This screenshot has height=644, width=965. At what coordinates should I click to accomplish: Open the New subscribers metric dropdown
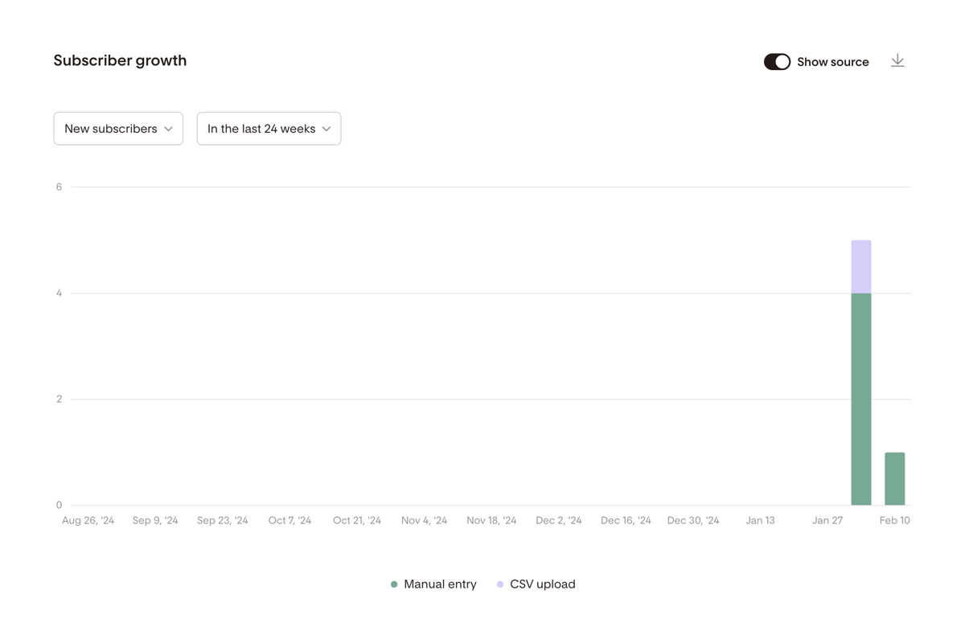[118, 128]
